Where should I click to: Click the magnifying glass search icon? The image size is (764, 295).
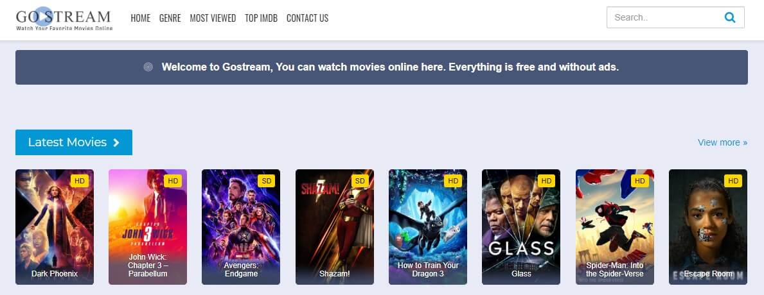click(x=729, y=17)
